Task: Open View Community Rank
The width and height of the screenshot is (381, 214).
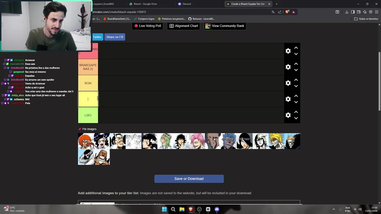Action: coord(225,26)
